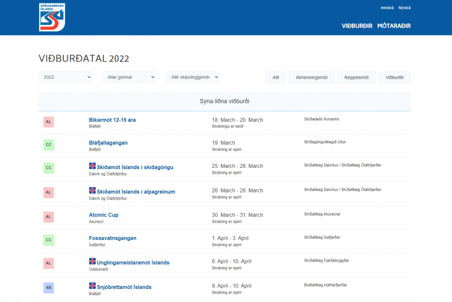This screenshot has width=452, height=302.
Task: Show past events via Sýna liðna viðburði
Action: (224, 101)
